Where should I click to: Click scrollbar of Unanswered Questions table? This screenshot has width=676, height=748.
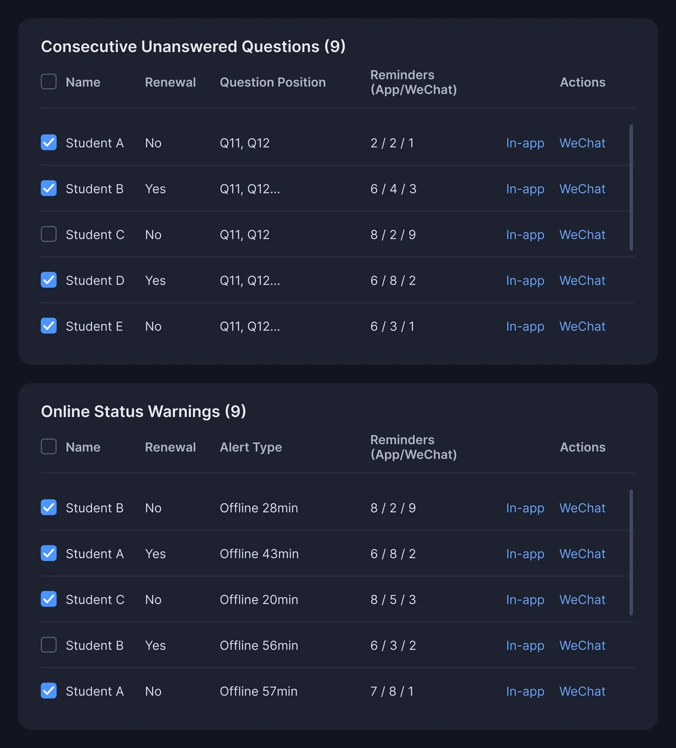[x=631, y=188]
